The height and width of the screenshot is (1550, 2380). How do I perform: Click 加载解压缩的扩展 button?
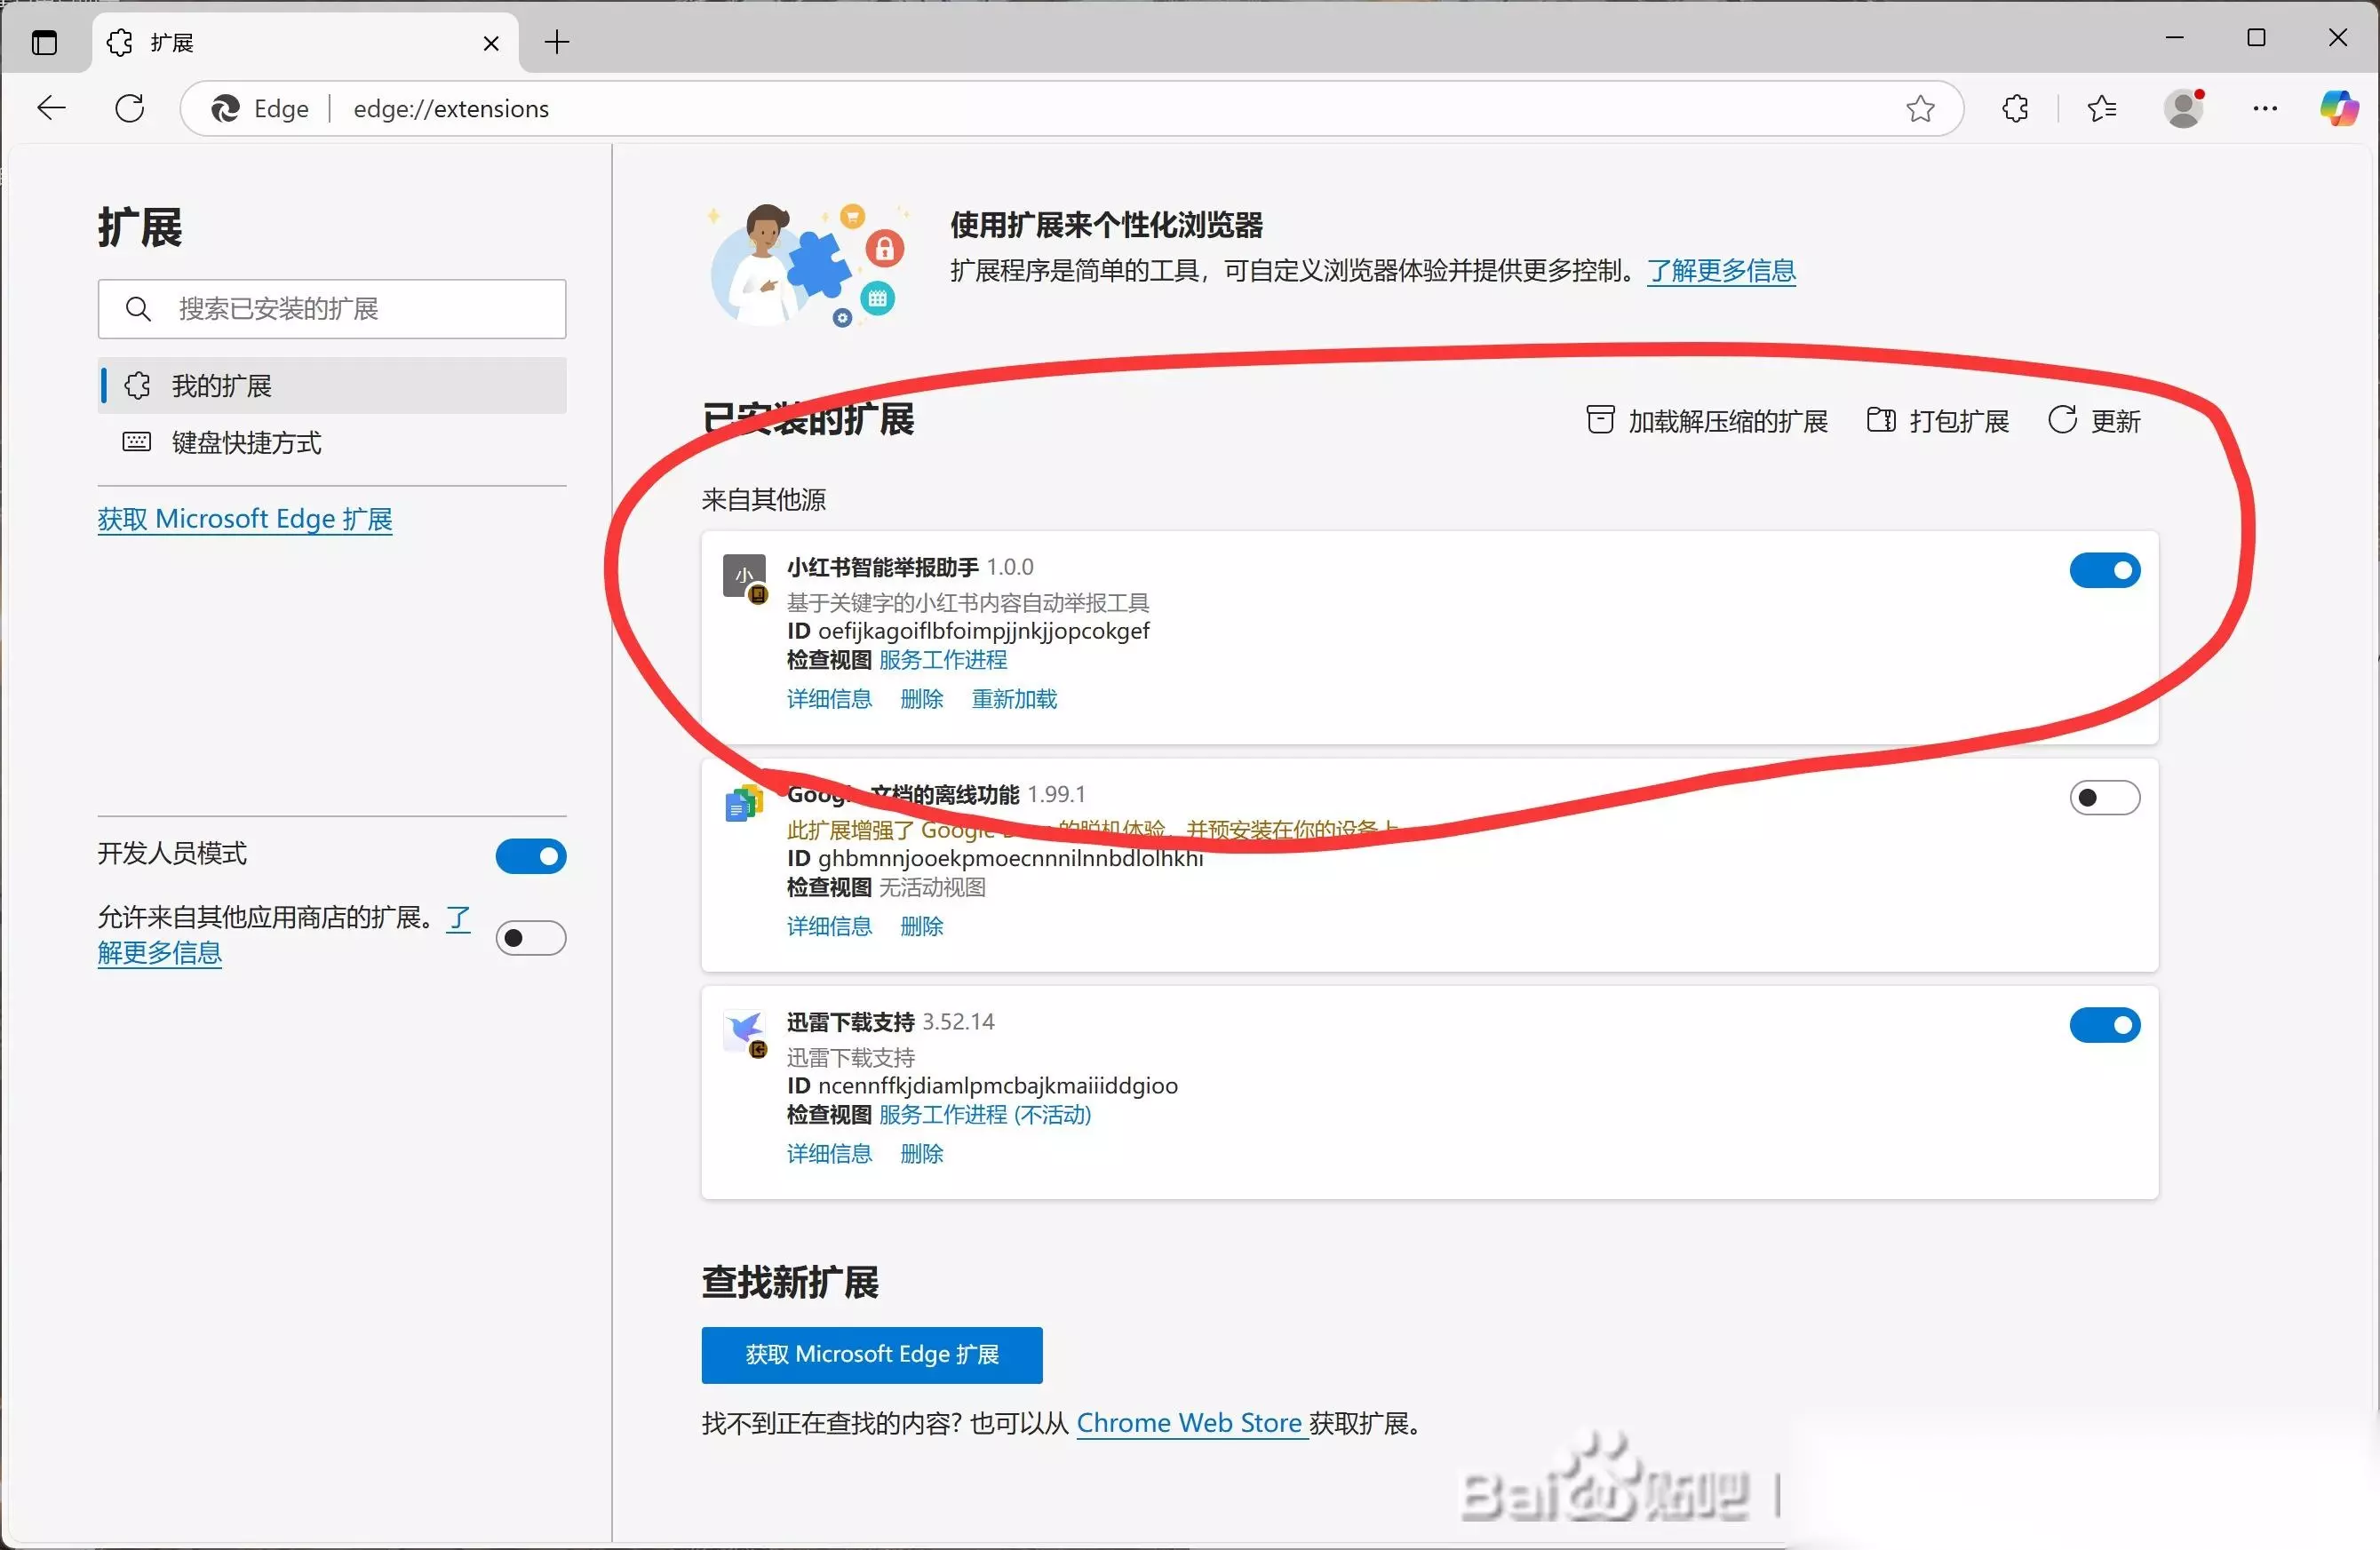[x=1707, y=421]
